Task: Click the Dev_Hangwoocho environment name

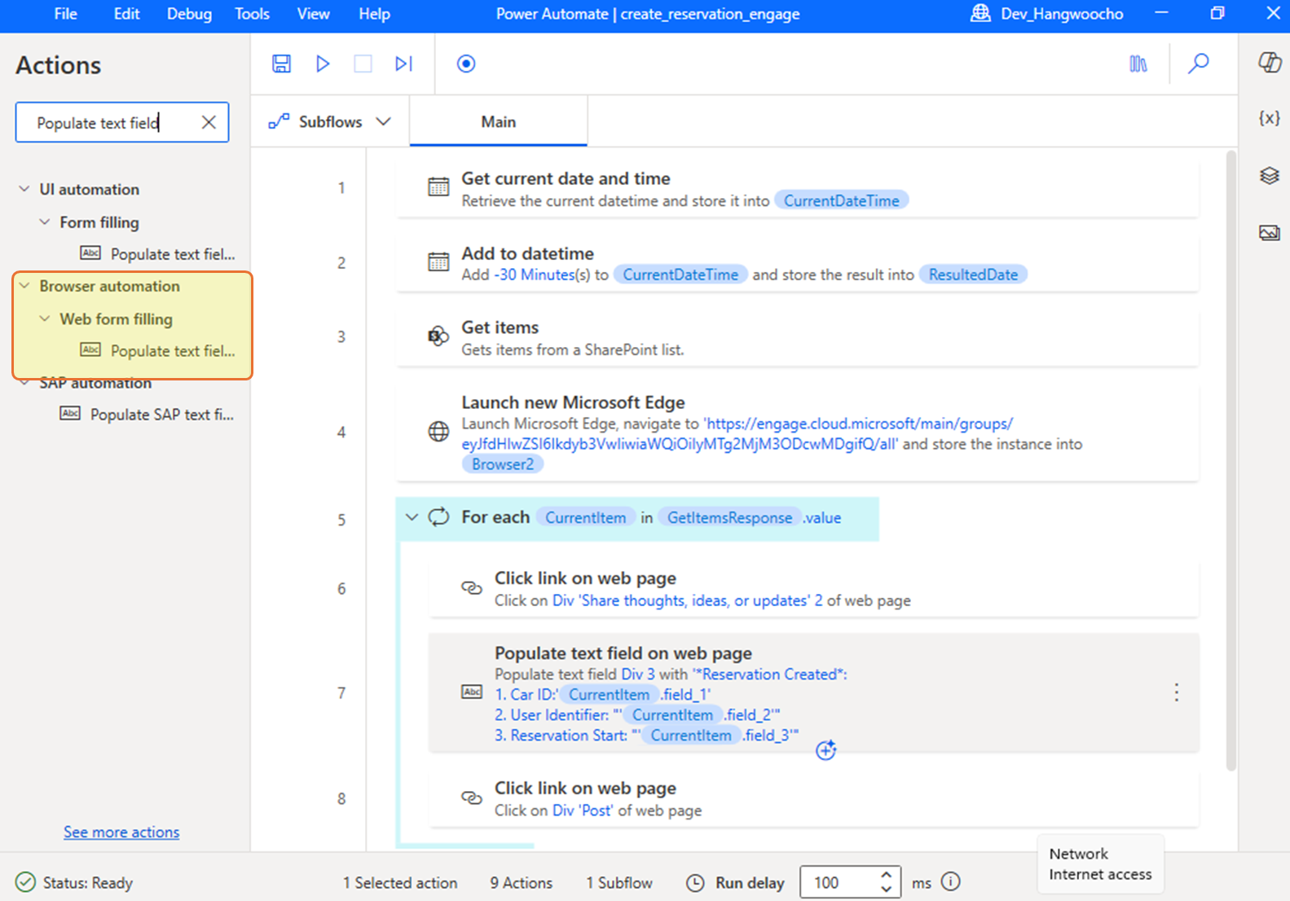Action: point(1062,14)
